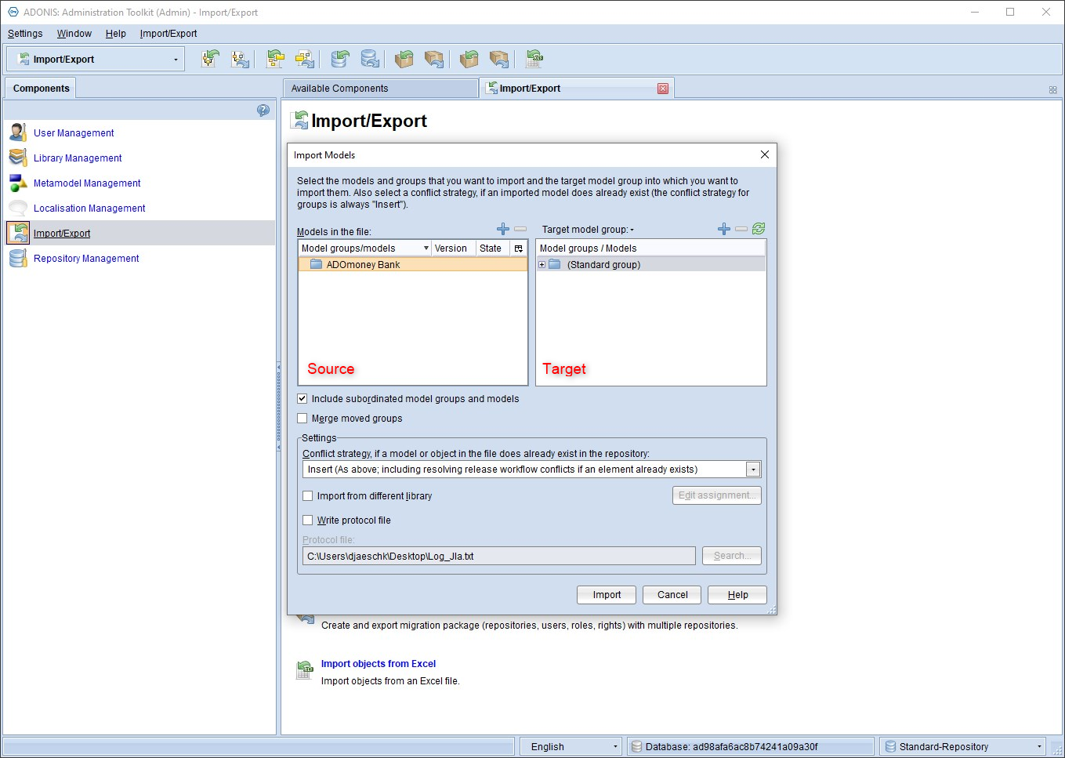Switch to the Import/Export tab

point(577,89)
